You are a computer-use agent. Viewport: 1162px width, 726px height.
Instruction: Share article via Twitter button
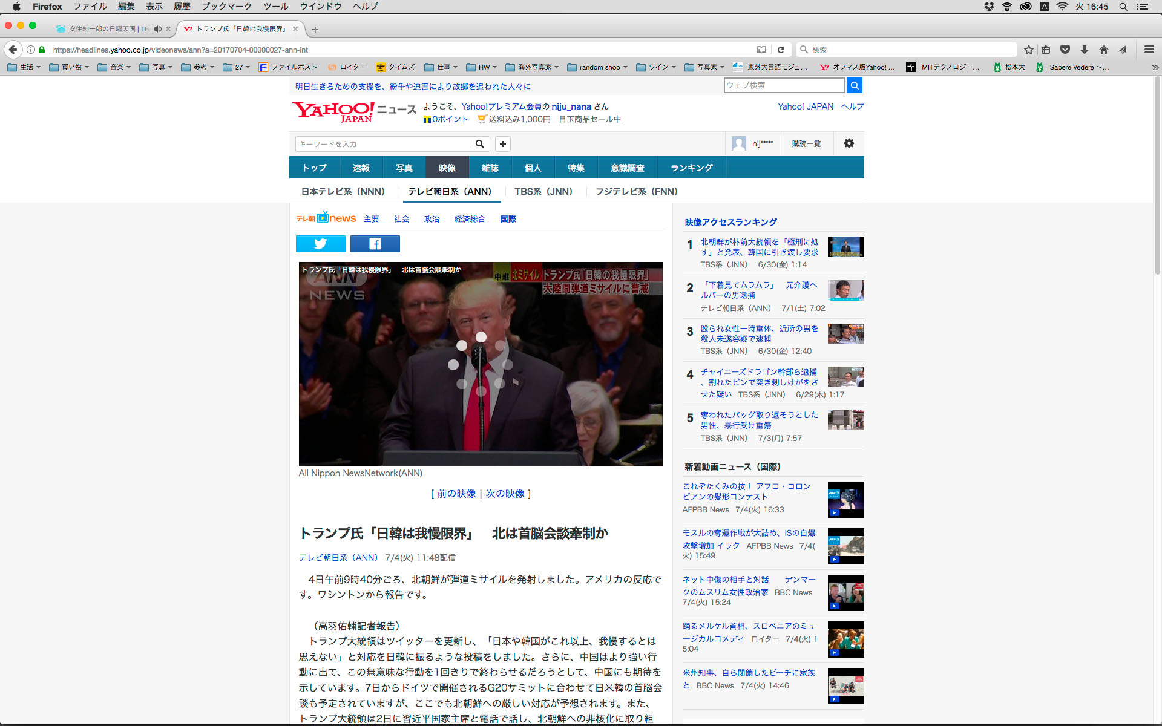click(x=320, y=244)
